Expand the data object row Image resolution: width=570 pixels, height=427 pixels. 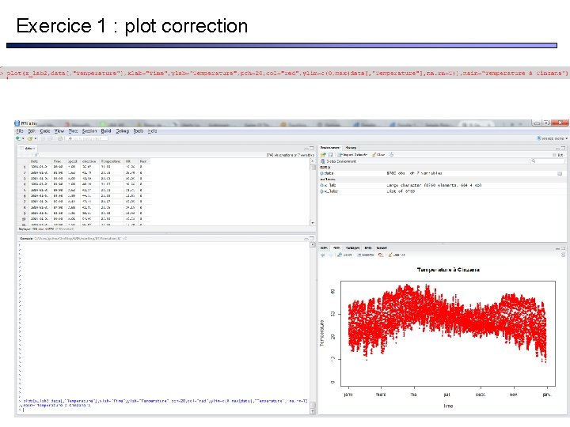[x=321, y=173]
